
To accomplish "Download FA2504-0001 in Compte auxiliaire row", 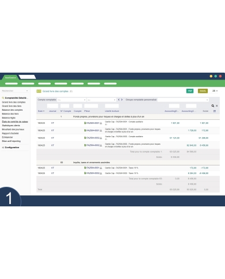I will 101,123.
